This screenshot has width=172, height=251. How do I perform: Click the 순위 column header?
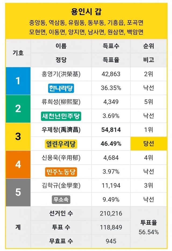click(x=149, y=46)
